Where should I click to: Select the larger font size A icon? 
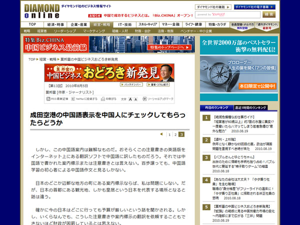click(130, 99)
